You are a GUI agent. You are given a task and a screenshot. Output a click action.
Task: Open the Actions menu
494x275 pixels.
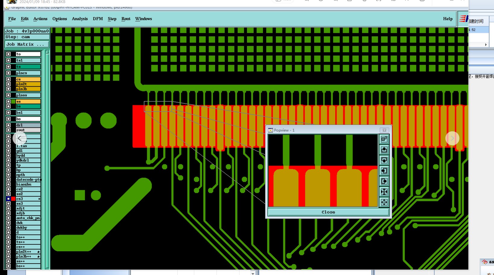pos(40,19)
